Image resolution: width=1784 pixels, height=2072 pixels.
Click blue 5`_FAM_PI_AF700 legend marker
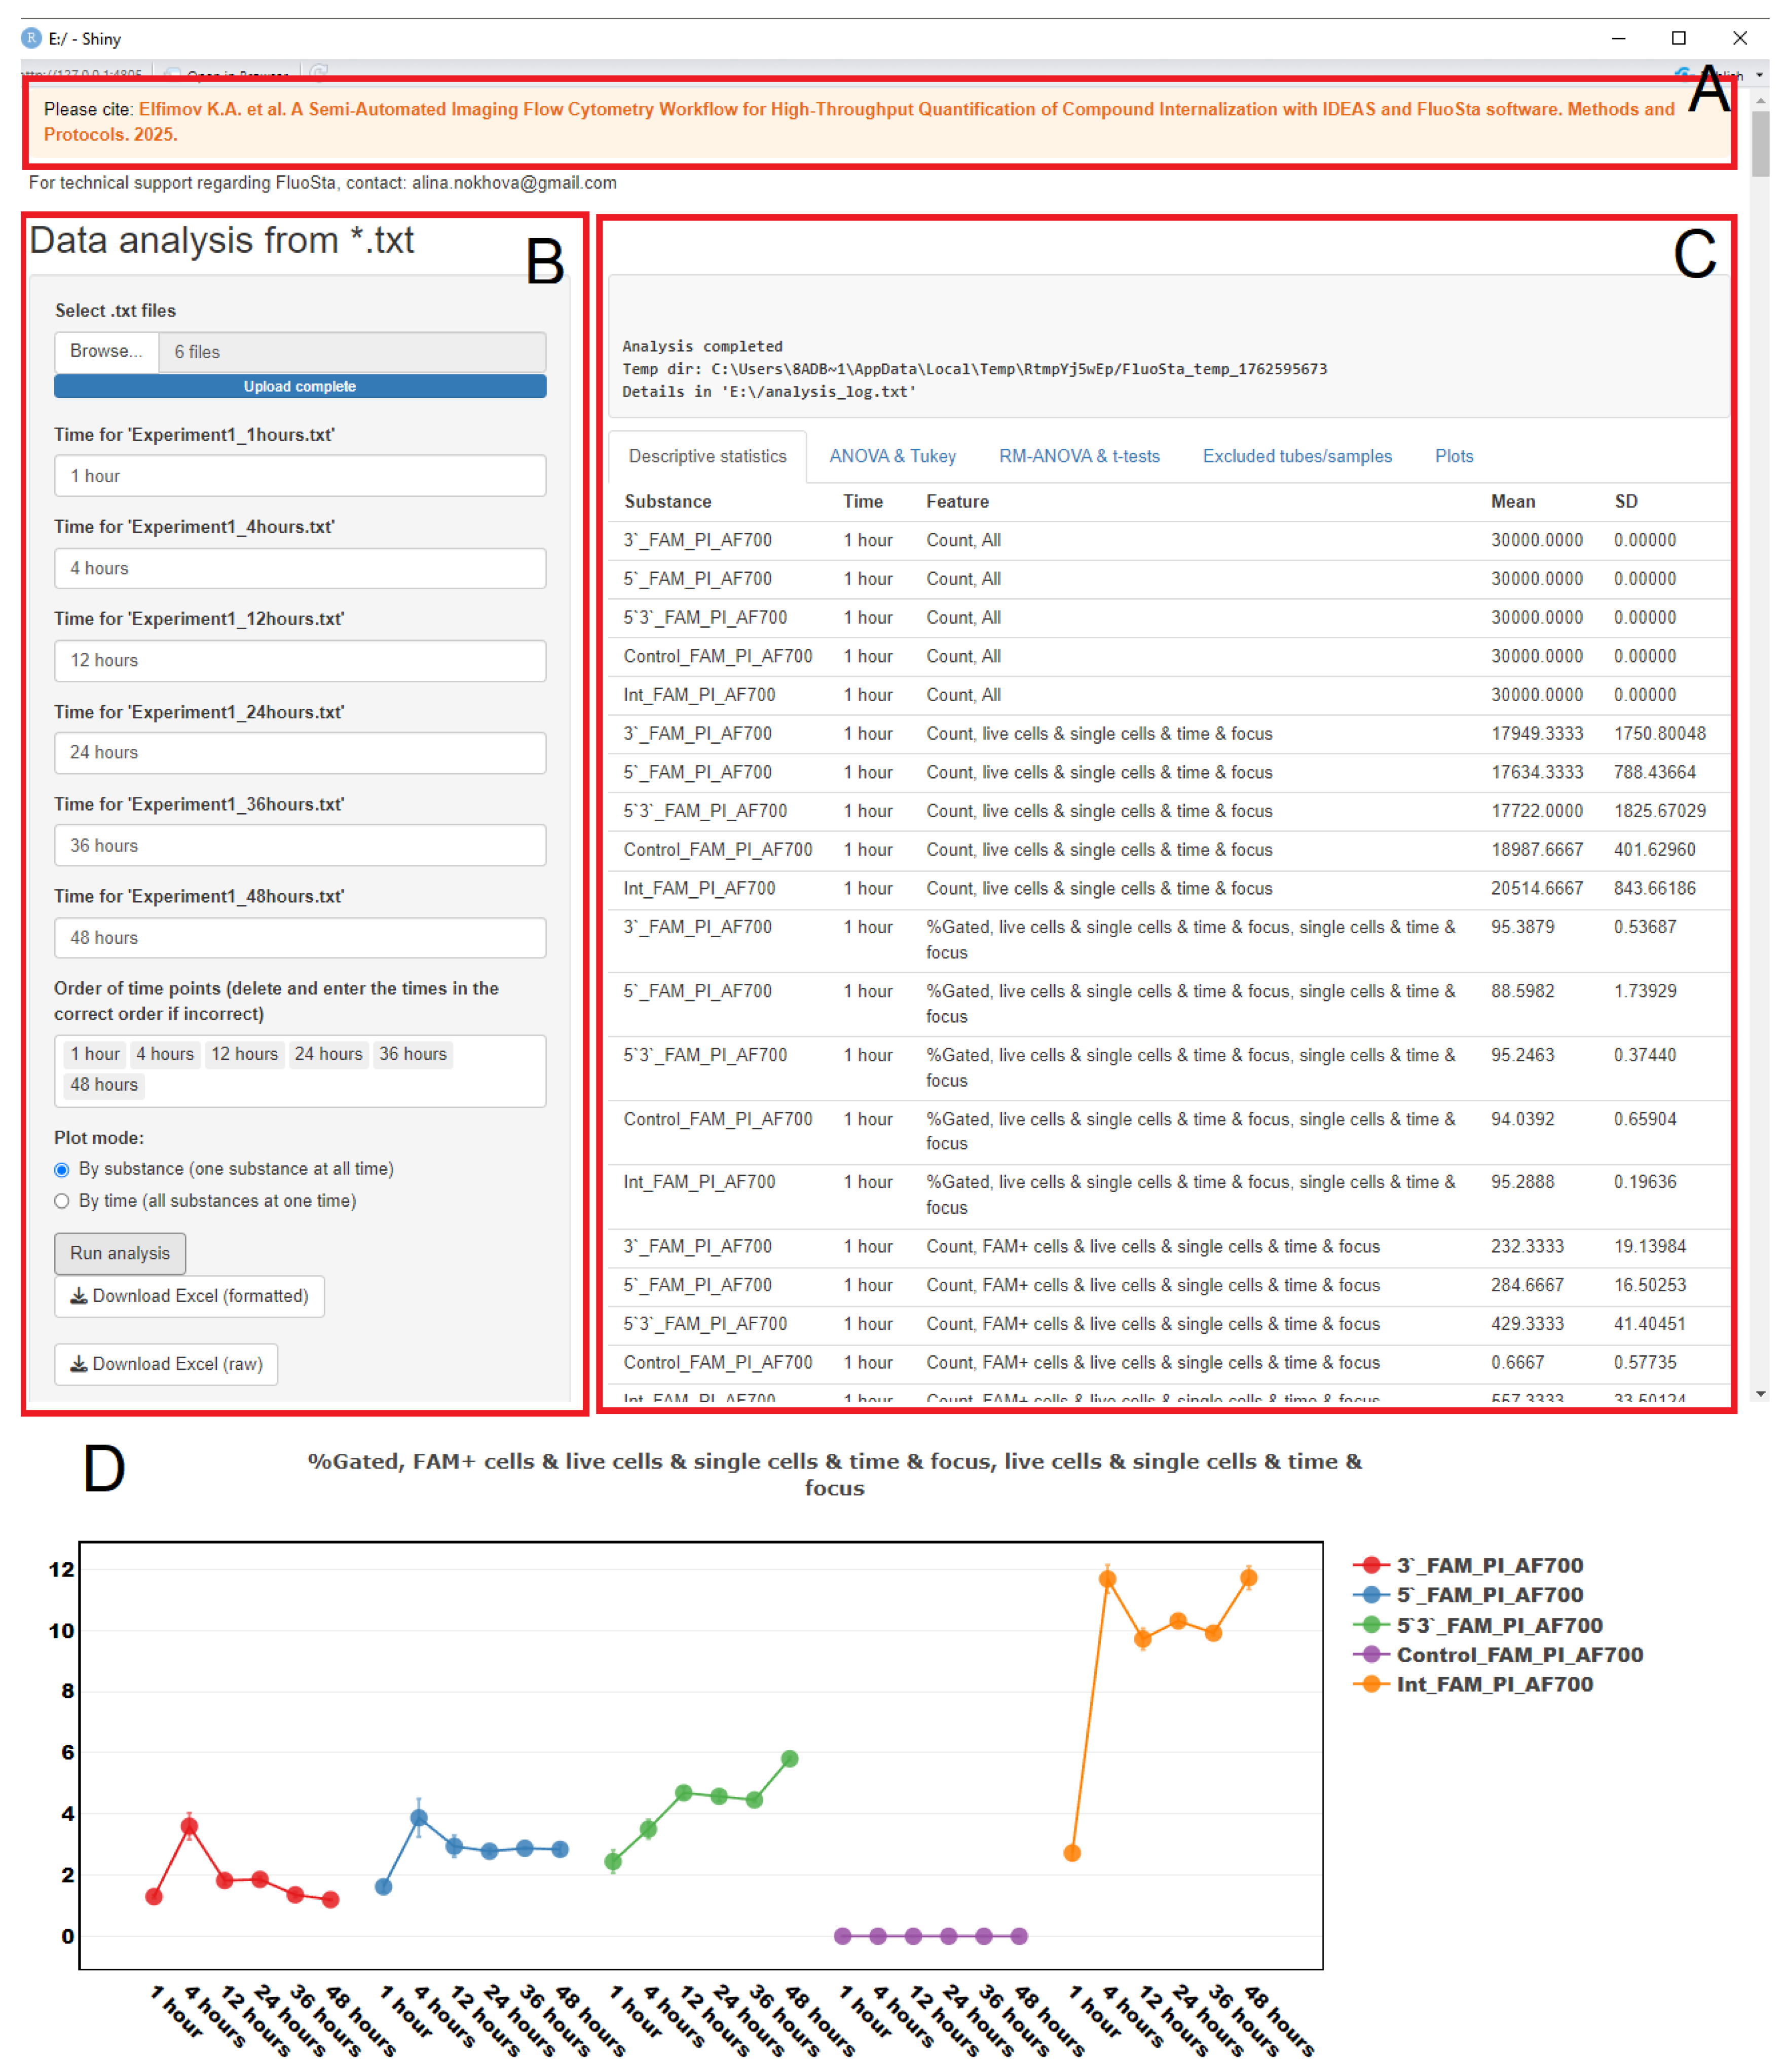pyautogui.click(x=1371, y=1595)
